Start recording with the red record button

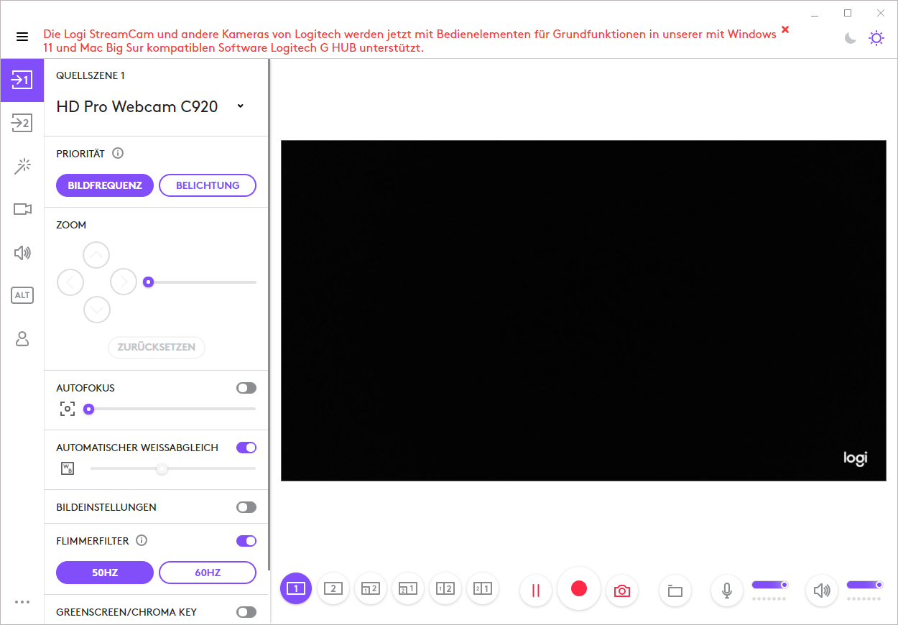(579, 588)
